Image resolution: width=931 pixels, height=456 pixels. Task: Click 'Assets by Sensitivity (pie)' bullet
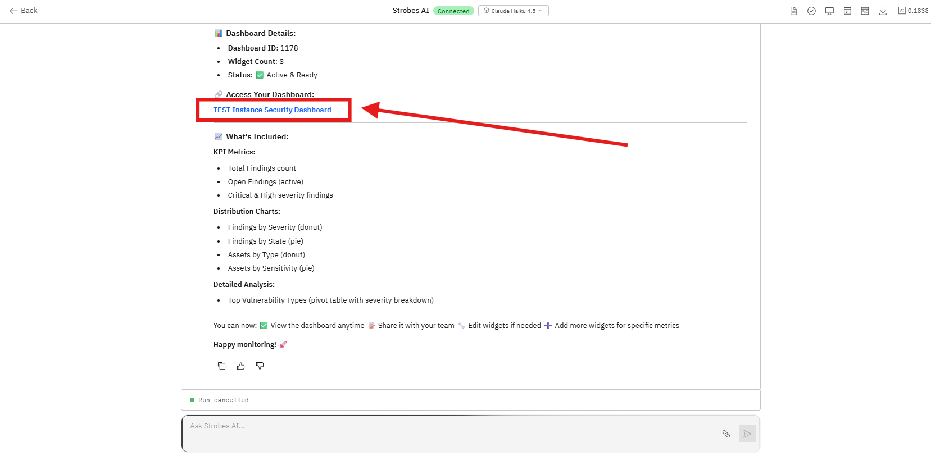(x=271, y=268)
